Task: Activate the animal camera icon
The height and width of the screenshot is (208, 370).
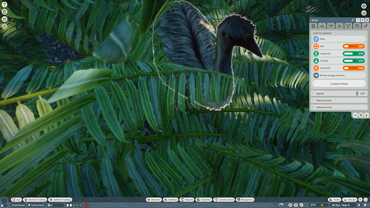Action: coord(356,115)
